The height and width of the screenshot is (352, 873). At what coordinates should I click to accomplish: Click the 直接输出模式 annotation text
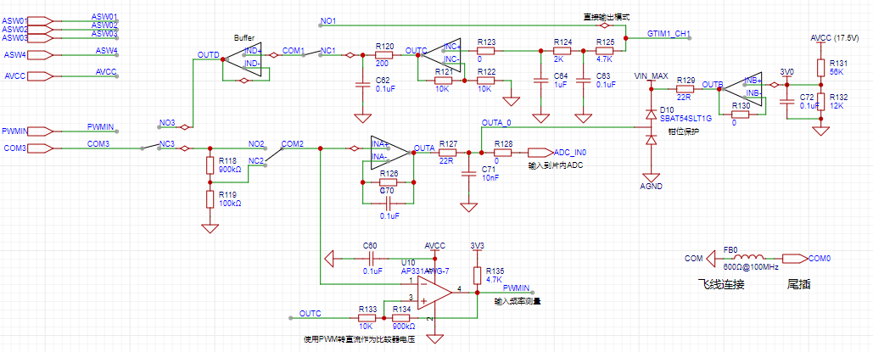tap(606, 17)
